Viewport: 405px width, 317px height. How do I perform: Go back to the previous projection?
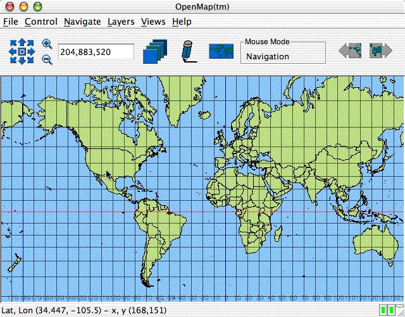pyautogui.click(x=350, y=51)
